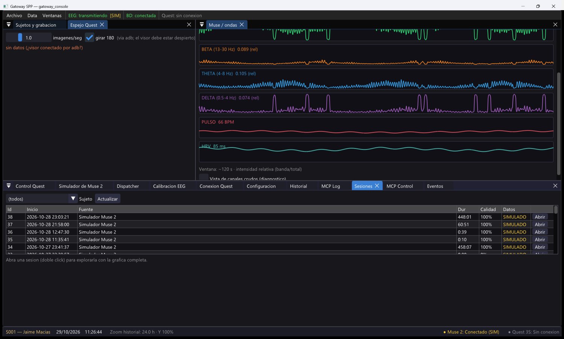The image size is (564, 339).
Task: Toggle raw channels diagnostic view checkbox
Action: (203, 177)
